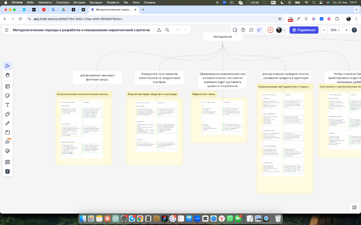
Task: Undo the last action arrow
Action: point(177,30)
